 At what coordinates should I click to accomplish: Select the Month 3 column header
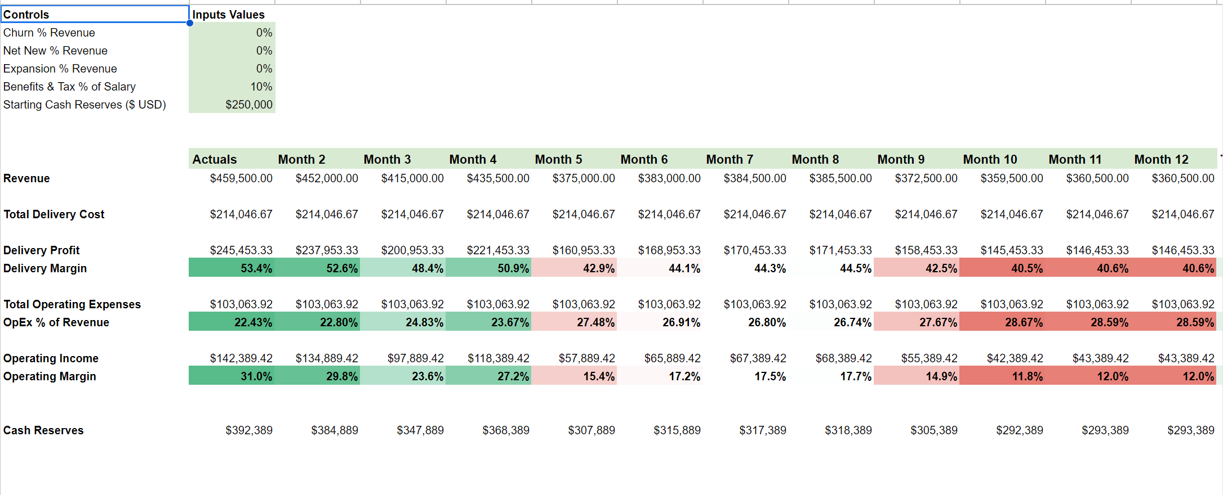tap(403, 159)
